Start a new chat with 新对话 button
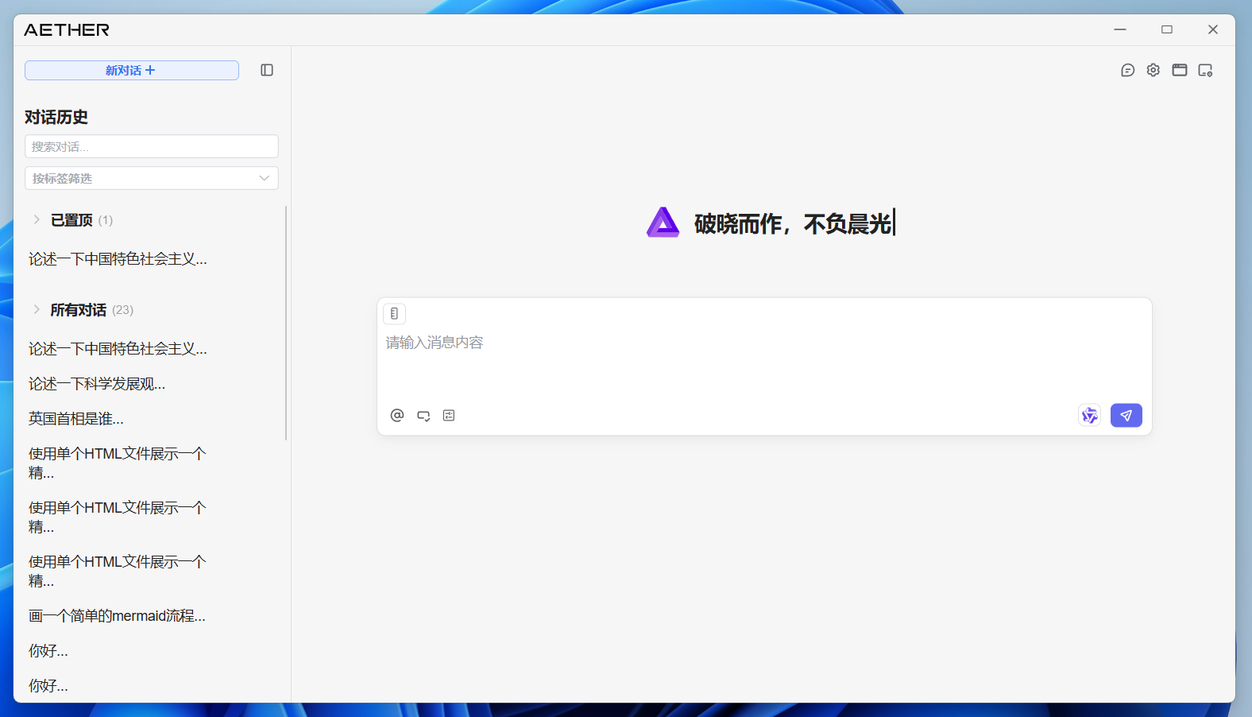The width and height of the screenshot is (1252, 717). click(x=131, y=70)
